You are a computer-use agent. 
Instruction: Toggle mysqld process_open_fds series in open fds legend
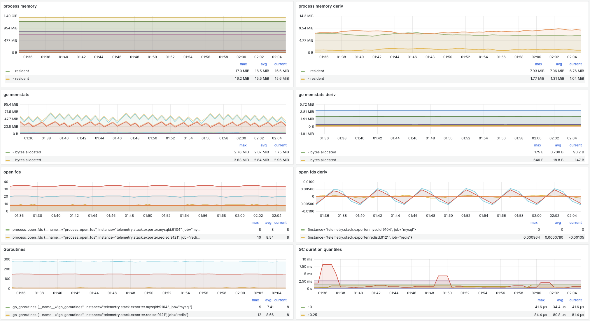click(x=106, y=230)
